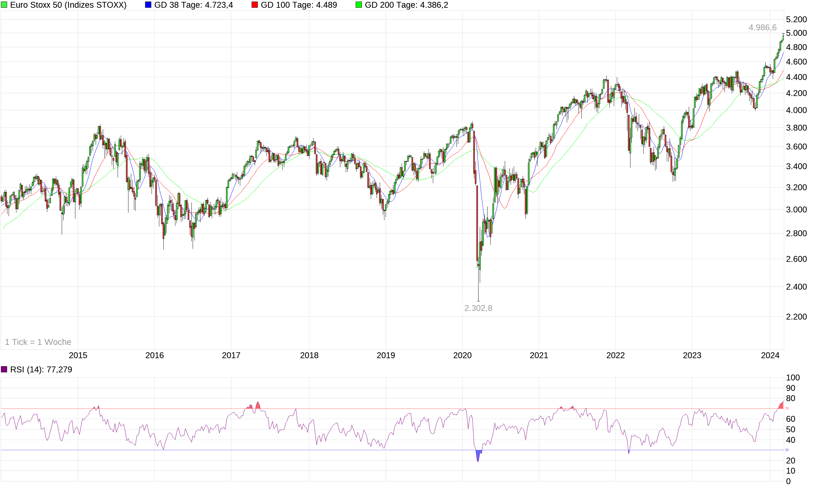Click the 2021 year label on time axis

coord(539,355)
